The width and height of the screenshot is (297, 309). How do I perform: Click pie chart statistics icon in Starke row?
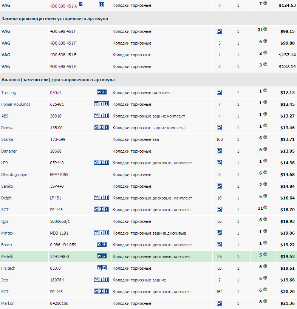coord(265,137)
